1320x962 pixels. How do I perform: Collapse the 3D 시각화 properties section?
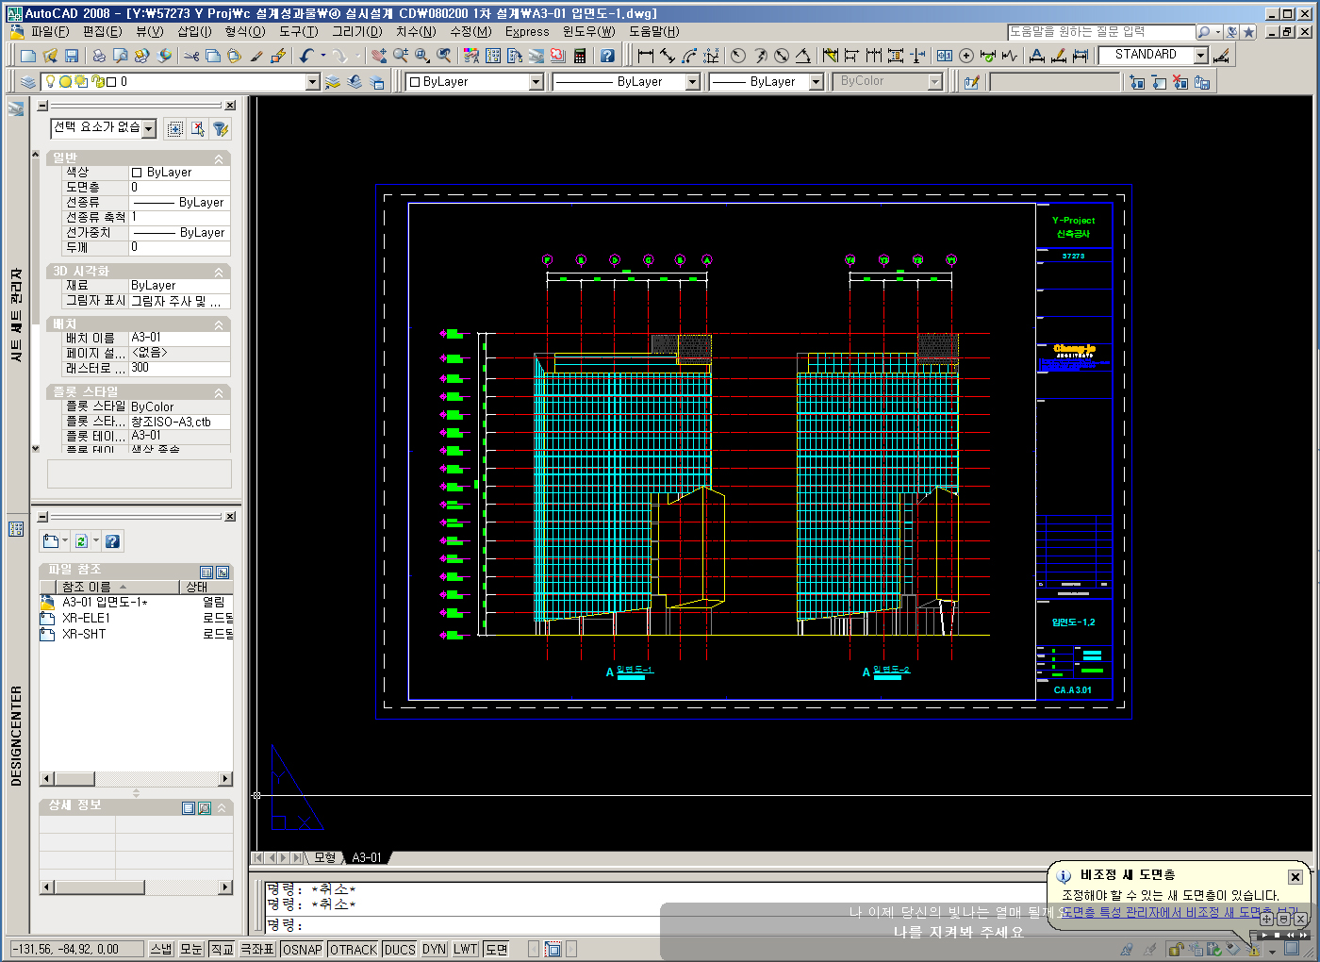pos(219,272)
